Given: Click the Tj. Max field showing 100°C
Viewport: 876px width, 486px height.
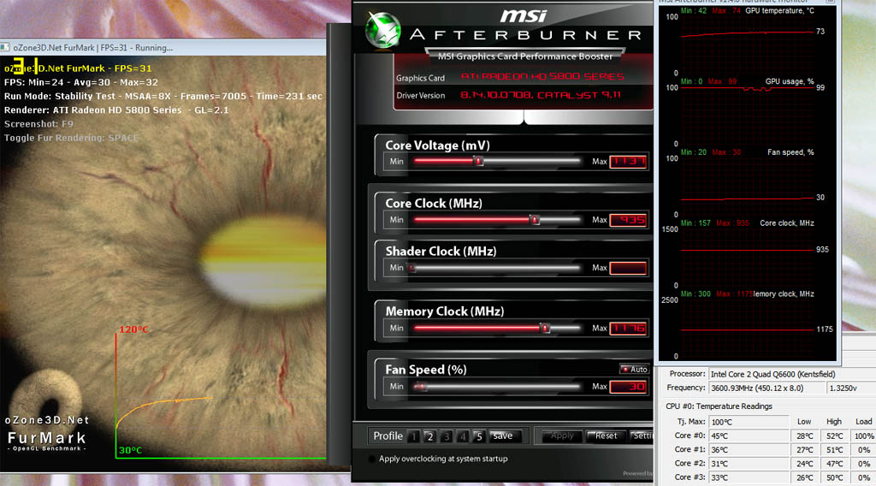Looking at the screenshot, I should 749,422.
